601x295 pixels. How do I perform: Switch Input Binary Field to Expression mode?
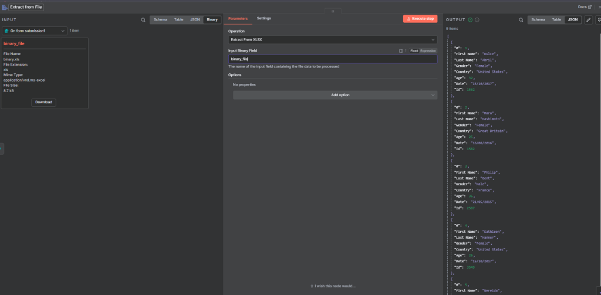[x=428, y=50]
